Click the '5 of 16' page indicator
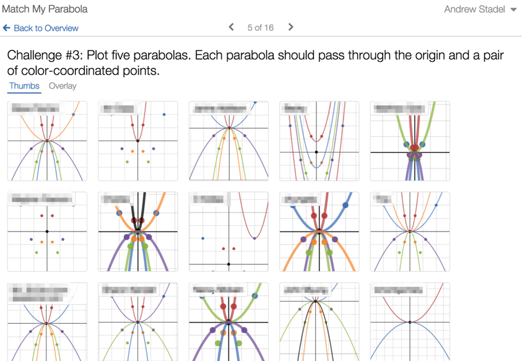Image resolution: width=522 pixels, height=361 pixels. pos(260,27)
